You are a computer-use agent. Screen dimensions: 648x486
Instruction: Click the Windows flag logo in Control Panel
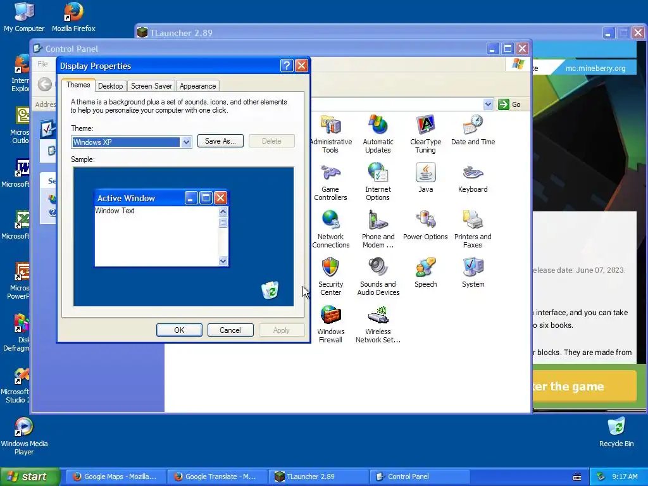pyautogui.click(x=518, y=64)
